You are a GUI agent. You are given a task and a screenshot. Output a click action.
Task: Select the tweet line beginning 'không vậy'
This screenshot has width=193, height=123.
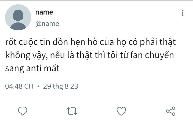click(x=90, y=55)
